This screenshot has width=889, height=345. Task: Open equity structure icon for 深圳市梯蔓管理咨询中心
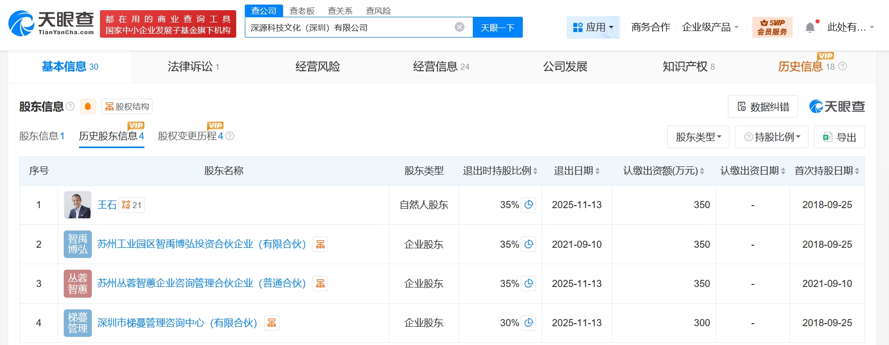pos(272,323)
